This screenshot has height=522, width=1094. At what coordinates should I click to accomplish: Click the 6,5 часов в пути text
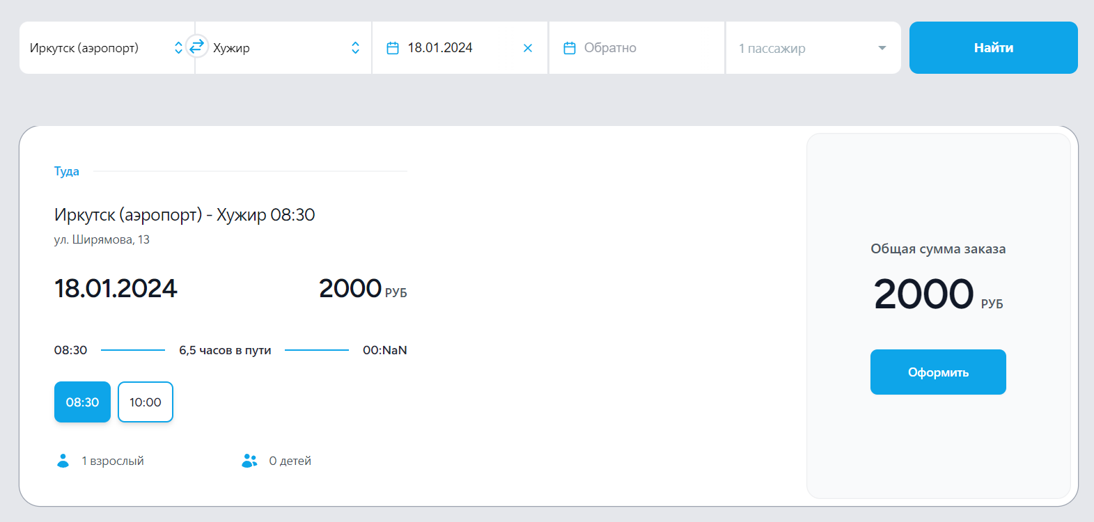[225, 350]
